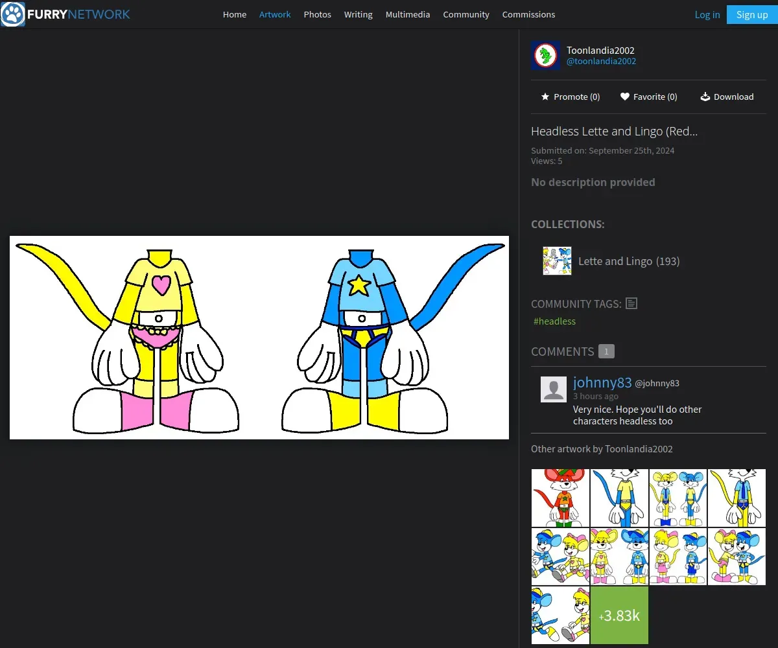Open the second row's third artwork thumbnail

click(678, 557)
